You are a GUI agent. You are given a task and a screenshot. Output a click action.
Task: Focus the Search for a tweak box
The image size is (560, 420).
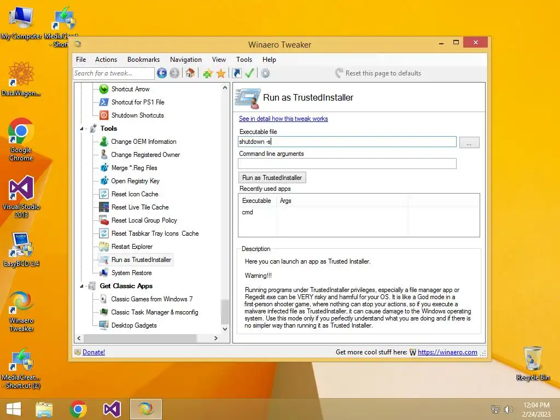tap(114, 73)
